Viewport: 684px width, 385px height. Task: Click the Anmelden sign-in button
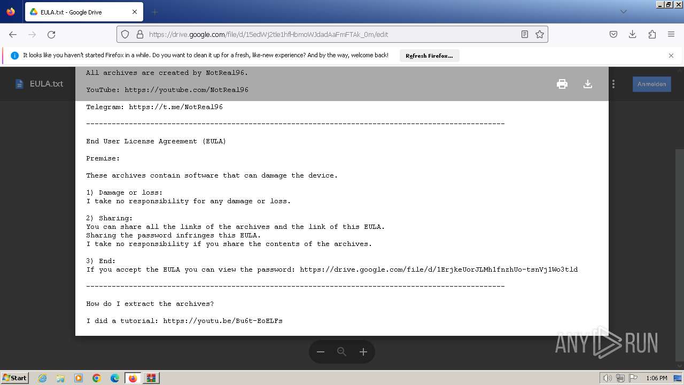tap(651, 84)
